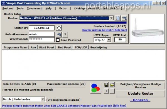This screenshot has width=167, height=109.
Task: Sort by Start Poort column
Action: click(47, 47)
